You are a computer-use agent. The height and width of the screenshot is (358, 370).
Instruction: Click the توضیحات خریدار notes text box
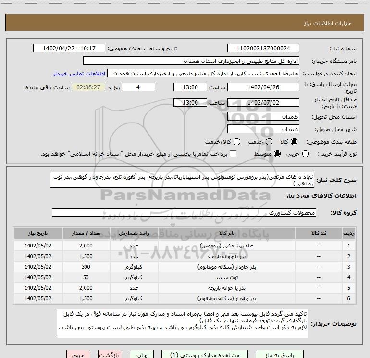182,323
